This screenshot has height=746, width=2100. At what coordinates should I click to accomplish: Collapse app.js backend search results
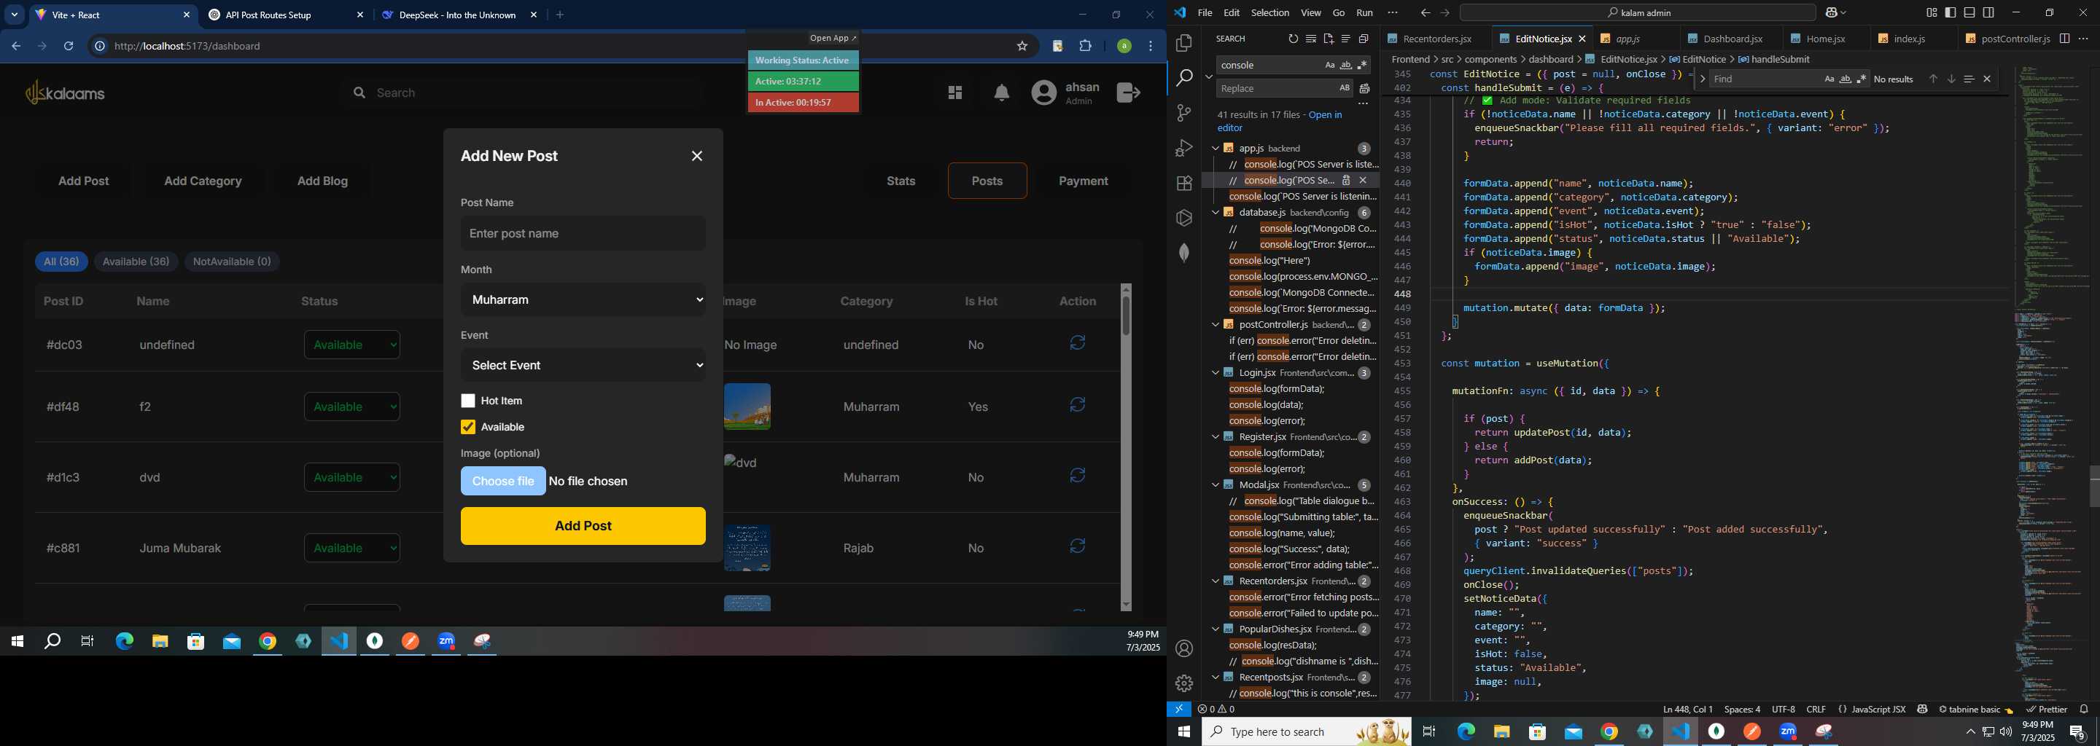point(1215,148)
